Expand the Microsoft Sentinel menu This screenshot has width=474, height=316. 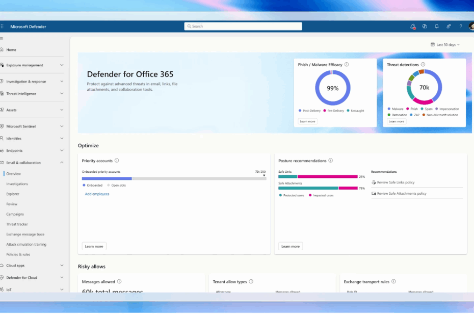pos(62,126)
